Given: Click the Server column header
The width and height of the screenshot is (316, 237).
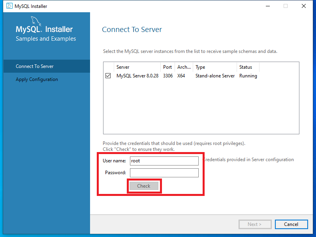Looking at the screenshot, I should click(x=137, y=67).
